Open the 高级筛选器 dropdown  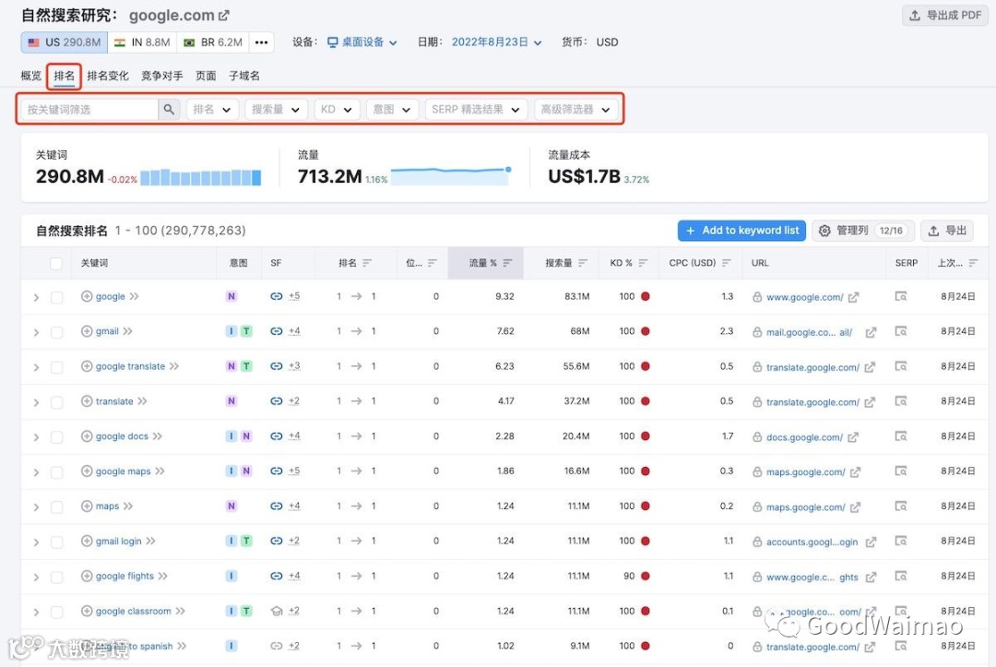[575, 109]
